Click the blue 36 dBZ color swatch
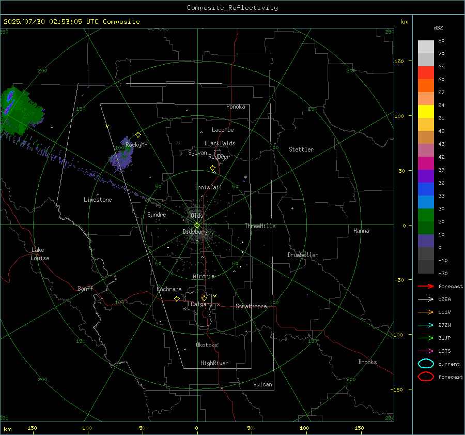The height and width of the screenshot is (435, 465). [x=426, y=189]
